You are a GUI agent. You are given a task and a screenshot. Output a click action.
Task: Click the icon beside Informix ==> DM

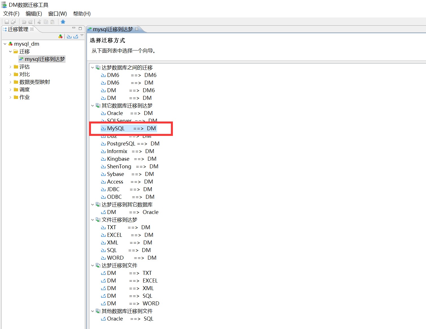pyautogui.click(x=103, y=151)
